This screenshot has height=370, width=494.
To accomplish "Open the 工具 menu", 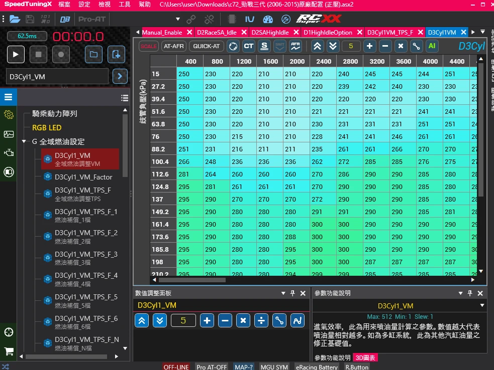I will click(125, 5).
